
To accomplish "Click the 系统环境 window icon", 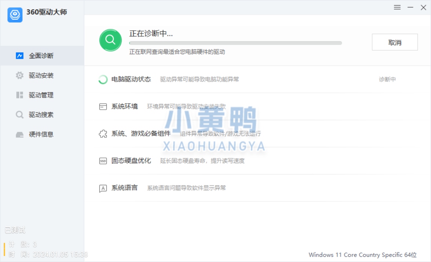I will point(103,107).
